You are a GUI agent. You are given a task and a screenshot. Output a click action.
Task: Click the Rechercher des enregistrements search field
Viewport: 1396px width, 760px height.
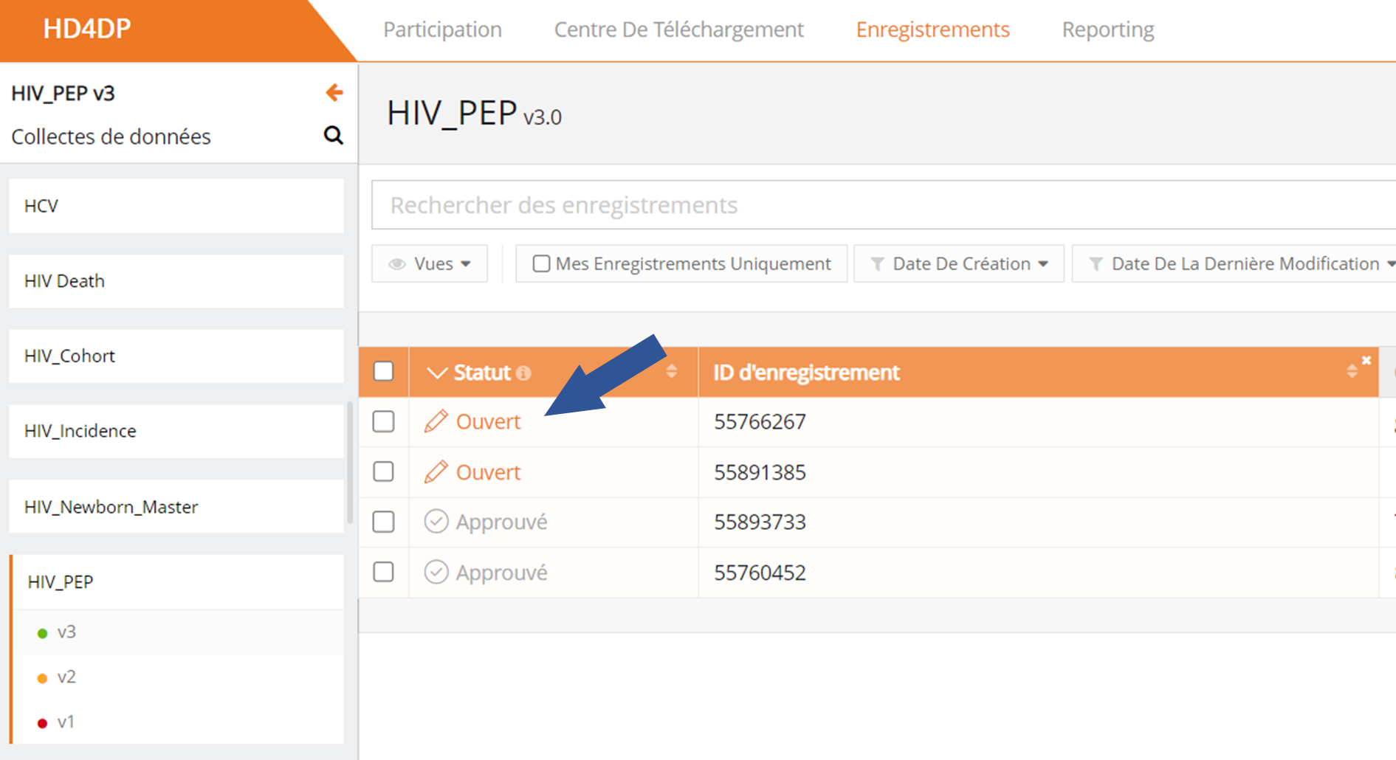[878, 205]
